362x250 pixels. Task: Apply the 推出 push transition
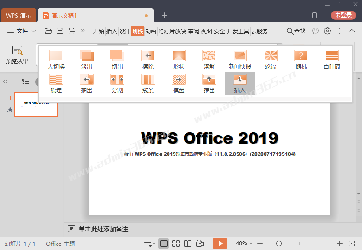pos(209,83)
